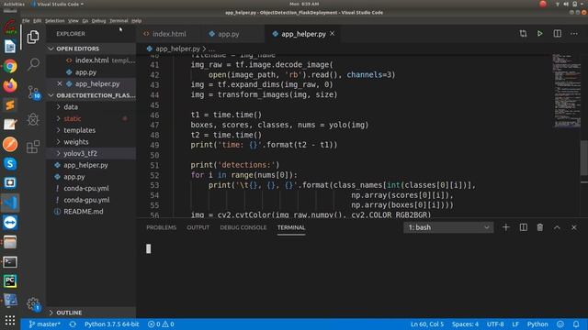Open the notifications bell in status bar
The height and width of the screenshot is (330, 588).
point(576,324)
